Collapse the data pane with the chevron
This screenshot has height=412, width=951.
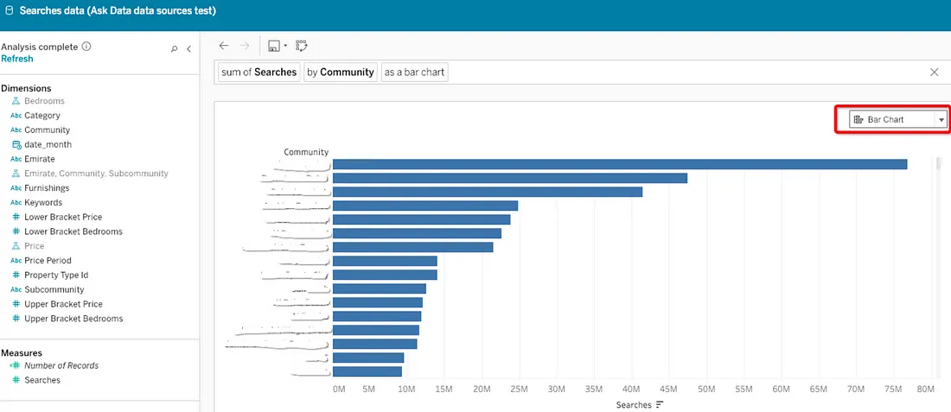[188, 49]
